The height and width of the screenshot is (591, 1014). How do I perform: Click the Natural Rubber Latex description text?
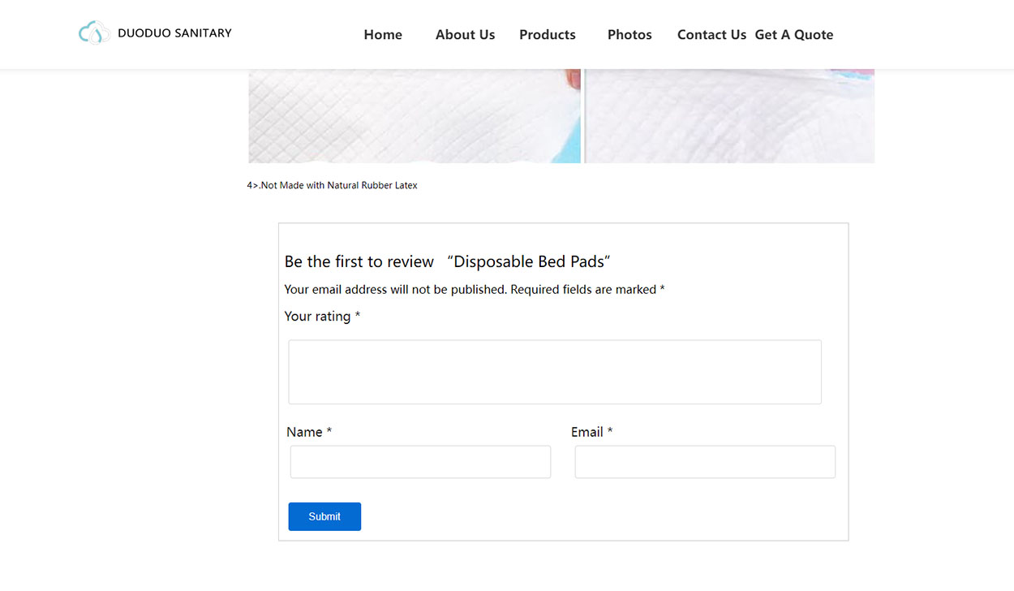click(x=333, y=186)
